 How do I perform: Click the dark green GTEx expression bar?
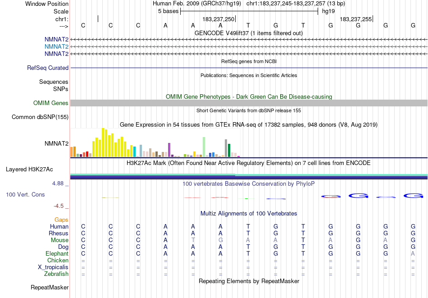[229, 150]
